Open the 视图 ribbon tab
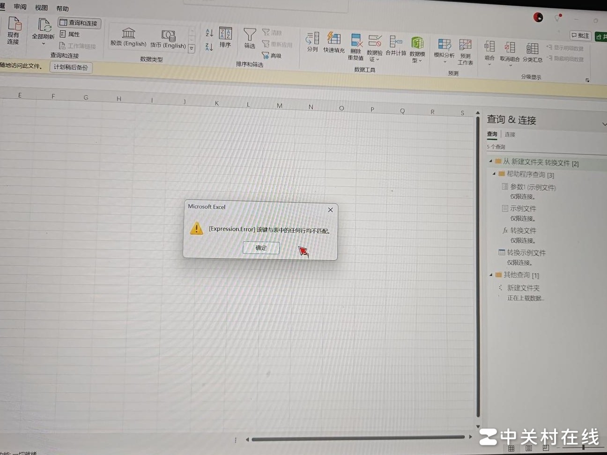The width and height of the screenshot is (607, 455). 41,7
